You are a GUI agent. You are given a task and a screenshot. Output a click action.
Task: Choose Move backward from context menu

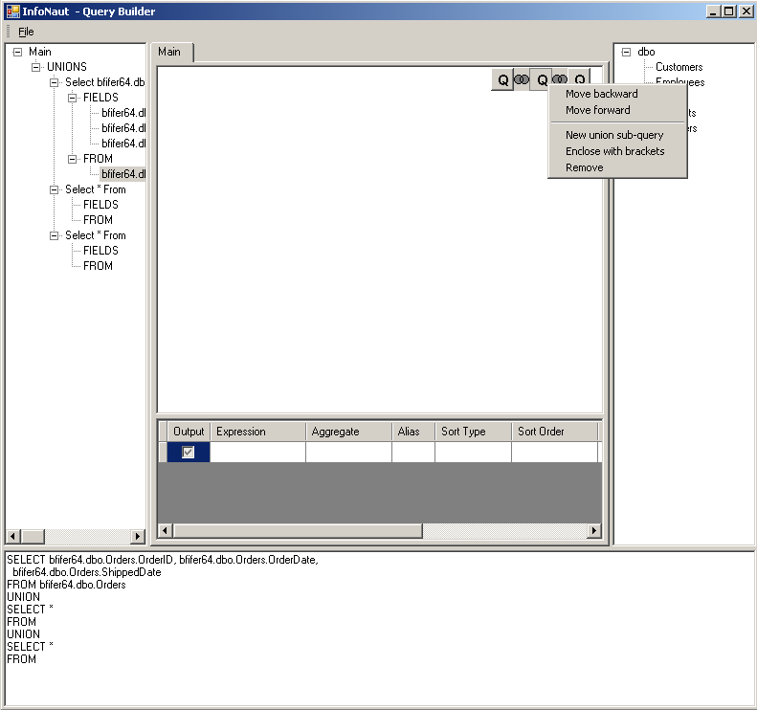coord(601,94)
